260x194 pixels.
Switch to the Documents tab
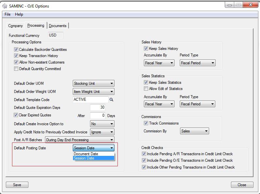(58, 26)
